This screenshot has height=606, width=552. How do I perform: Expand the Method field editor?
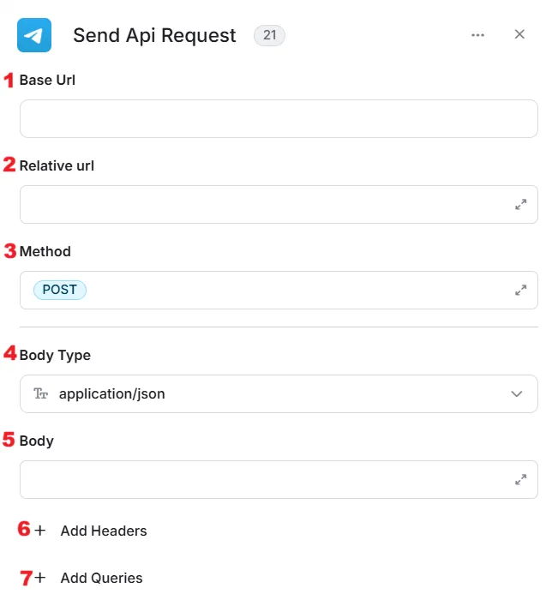(x=520, y=291)
